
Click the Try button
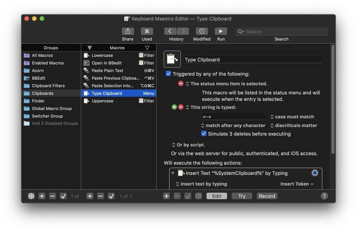click(x=242, y=196)
